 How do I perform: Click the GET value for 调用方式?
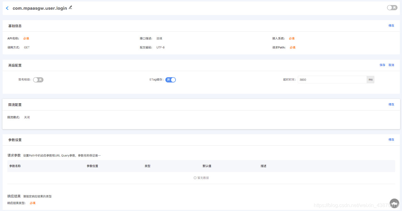click(27, 47)
